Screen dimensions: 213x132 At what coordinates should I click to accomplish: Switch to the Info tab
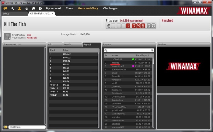pos(55,45)
